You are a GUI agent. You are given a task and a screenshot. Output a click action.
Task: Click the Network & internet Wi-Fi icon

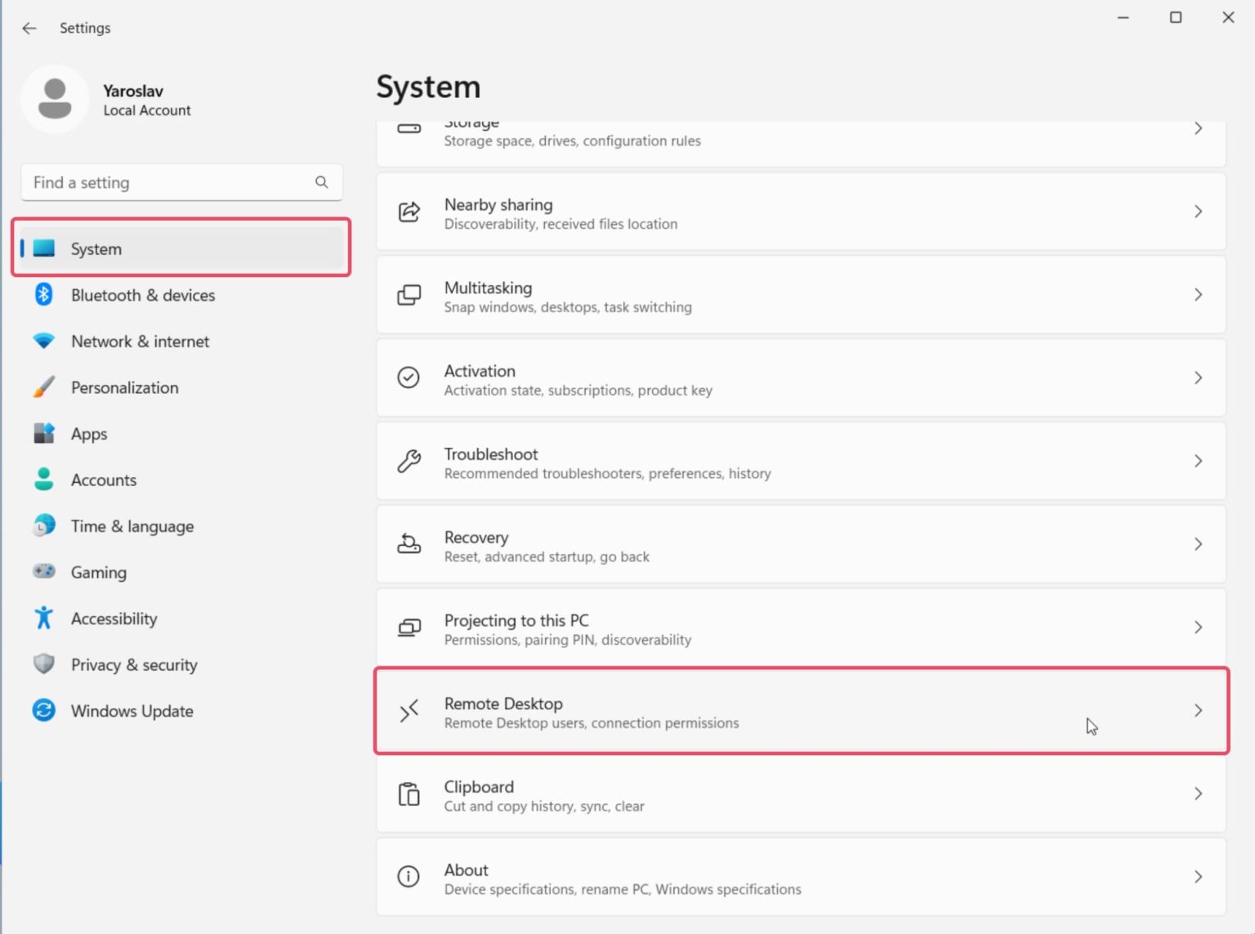[x=44, y=341]
